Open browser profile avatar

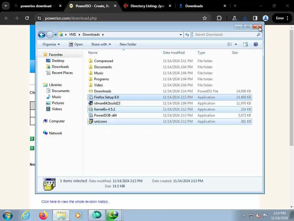pyautogui.click(x=266, y=18)
